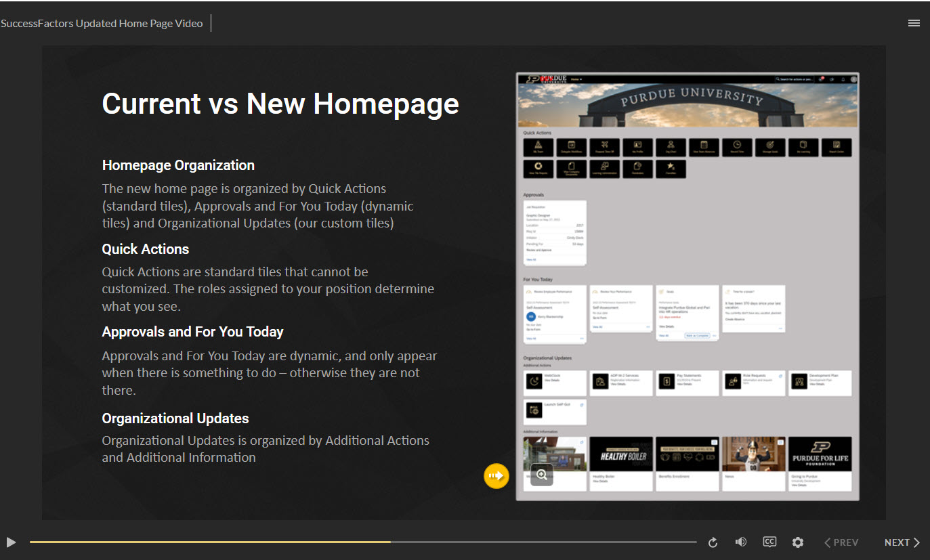Click the Job Requisition approval card
Image resolution: width=930 pixels, height=560 pixels.
[x=555, y=232]
